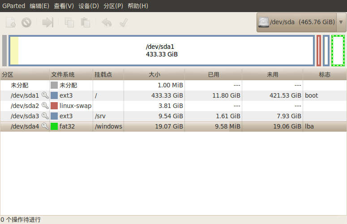Screen dimensions: 347x224
Task: Open the GParted menu
Action: (14, 6)
